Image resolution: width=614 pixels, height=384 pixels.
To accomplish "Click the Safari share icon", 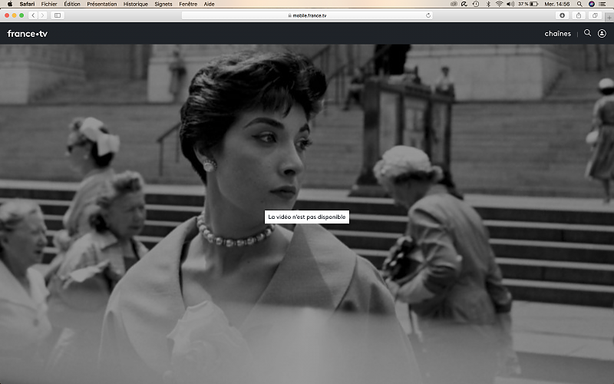I will [578, 15].
